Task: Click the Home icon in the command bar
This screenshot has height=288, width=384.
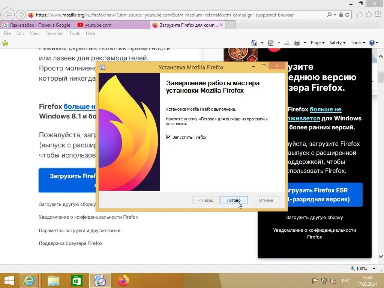Action: (x=254, y=43)
